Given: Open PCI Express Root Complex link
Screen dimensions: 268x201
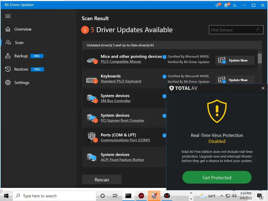Looking at the screenshot, I should (x=122, y=120).
